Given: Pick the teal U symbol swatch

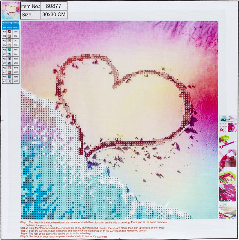Looking at the screenshot, I should click(9, 49).
